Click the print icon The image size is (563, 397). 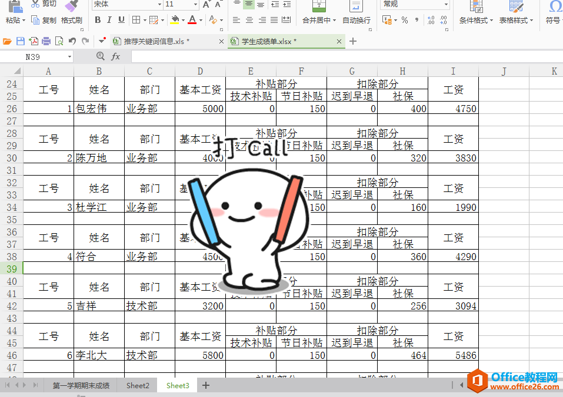46,42
